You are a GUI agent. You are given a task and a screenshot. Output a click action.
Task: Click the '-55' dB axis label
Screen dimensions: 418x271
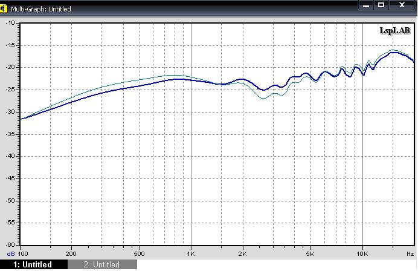[x=11, y=223]
